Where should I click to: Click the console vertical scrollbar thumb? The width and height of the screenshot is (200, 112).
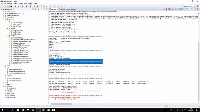pos(199,72)
